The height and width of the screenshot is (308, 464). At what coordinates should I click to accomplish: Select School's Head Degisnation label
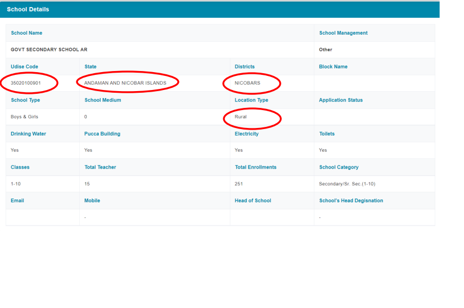(351, 201)
